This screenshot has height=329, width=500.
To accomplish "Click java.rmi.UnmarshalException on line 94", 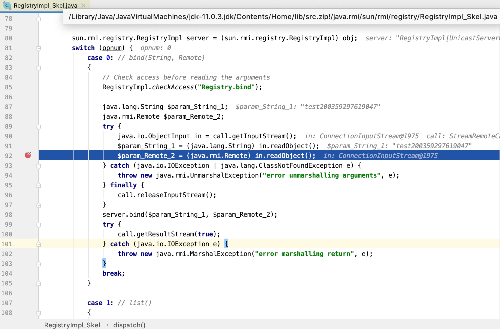I will [x=207, y=175].
